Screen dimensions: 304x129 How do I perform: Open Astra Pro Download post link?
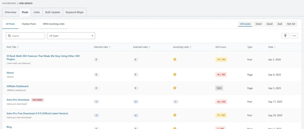click(x=18, y=100)
